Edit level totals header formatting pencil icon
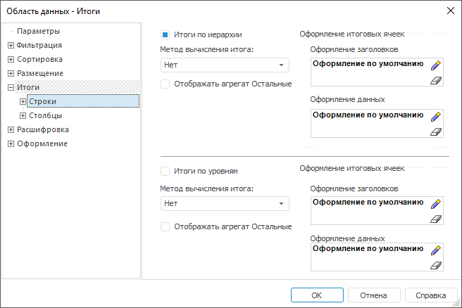Screen dimensions: 462x308 (436, 203)
